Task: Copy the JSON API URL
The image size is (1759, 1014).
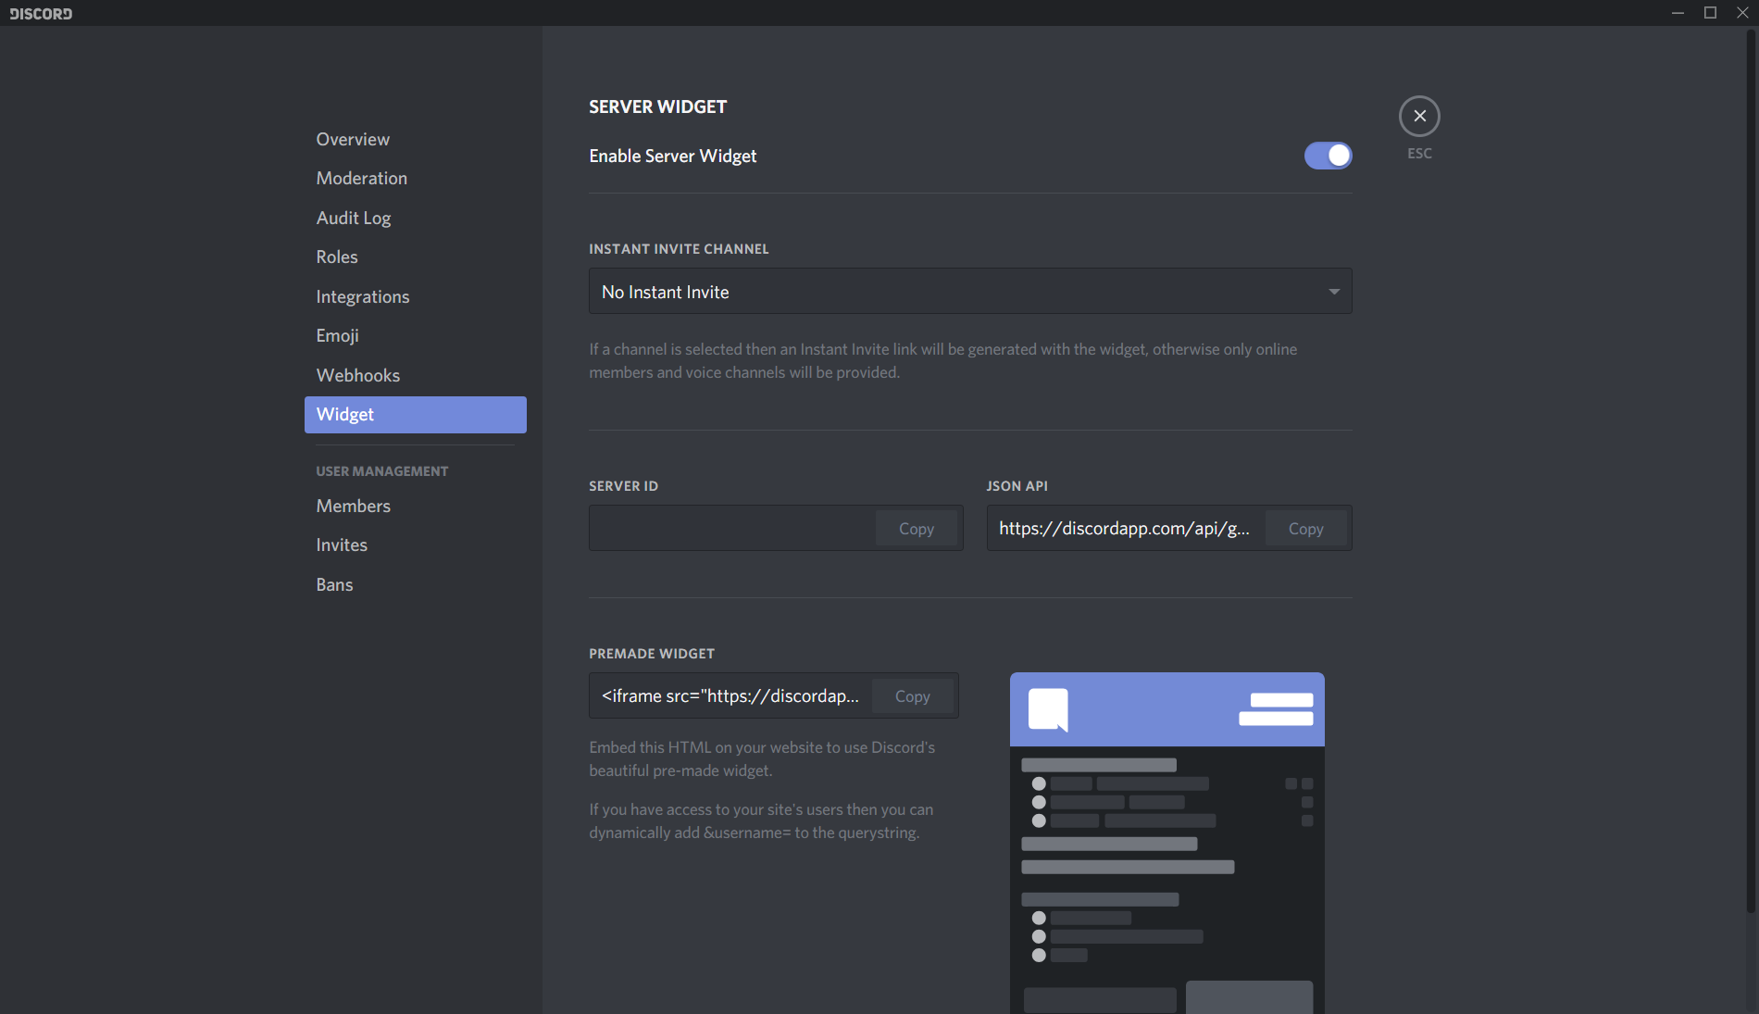Action: (x=1305, y=529)
